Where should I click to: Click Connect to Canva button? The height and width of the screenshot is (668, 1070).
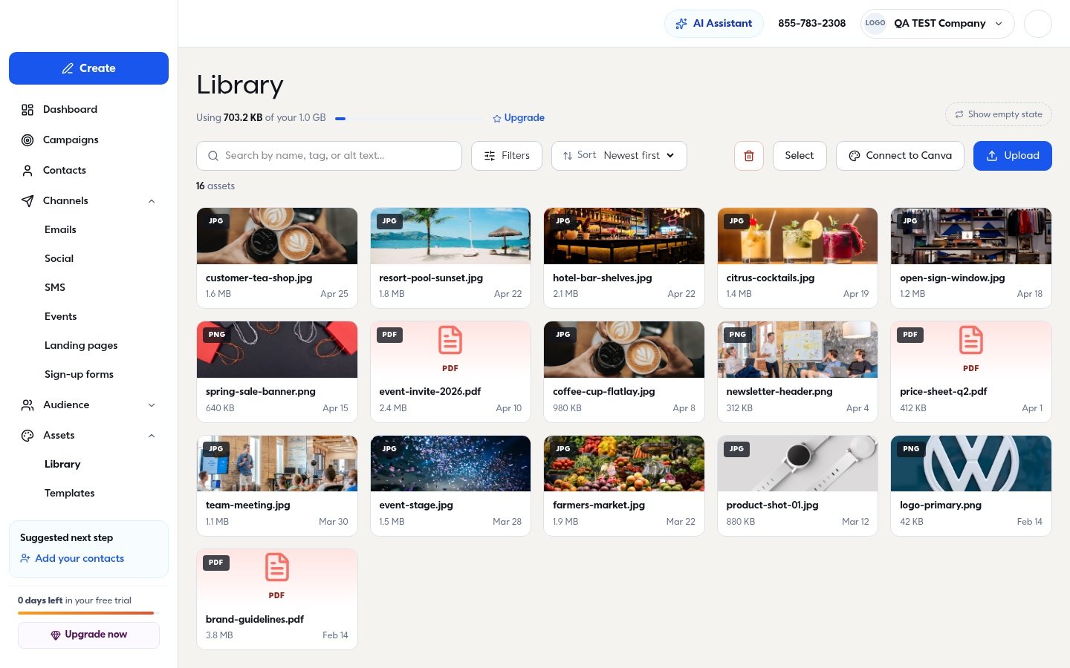900,156
